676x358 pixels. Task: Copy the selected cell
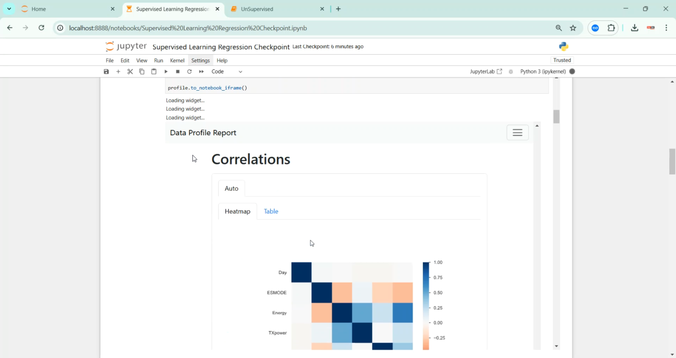(x=142, y=71)
